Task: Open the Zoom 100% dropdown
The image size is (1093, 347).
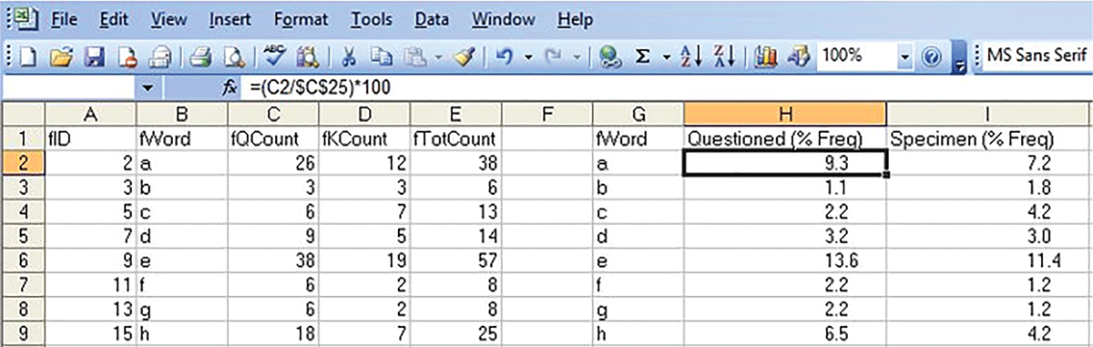Action: tap(904, 57)
